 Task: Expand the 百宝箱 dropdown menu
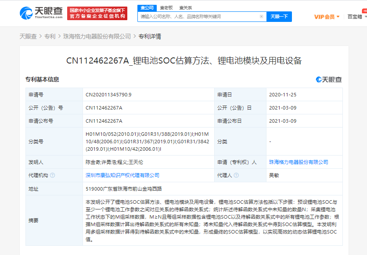[356, 17]
